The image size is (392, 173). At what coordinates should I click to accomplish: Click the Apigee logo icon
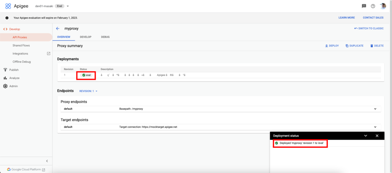click(8, 6)
